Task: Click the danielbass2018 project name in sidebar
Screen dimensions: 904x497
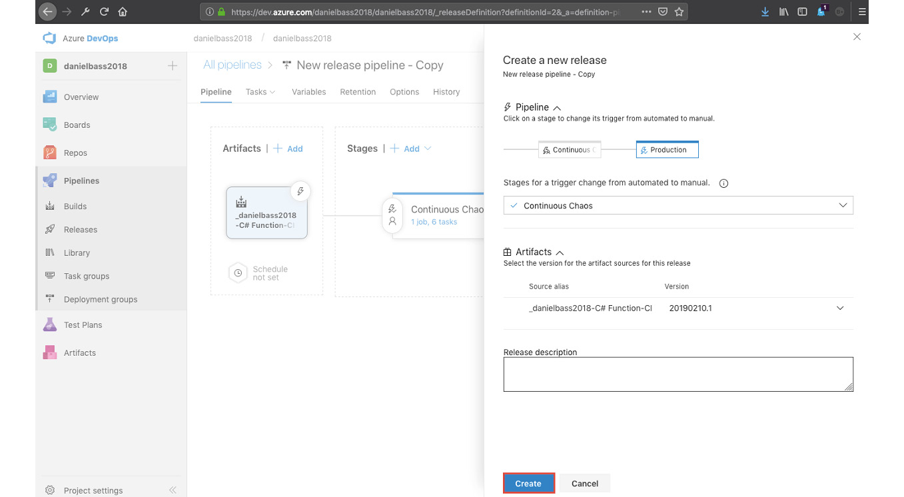Action: pyautogui.click(x=95, y=66)
